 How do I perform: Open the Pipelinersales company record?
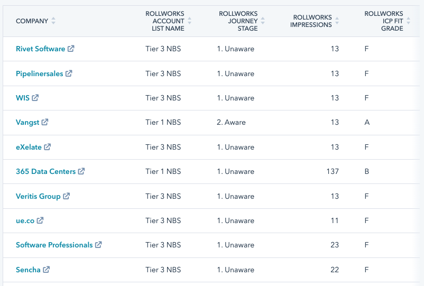click(x=40, y=74)
